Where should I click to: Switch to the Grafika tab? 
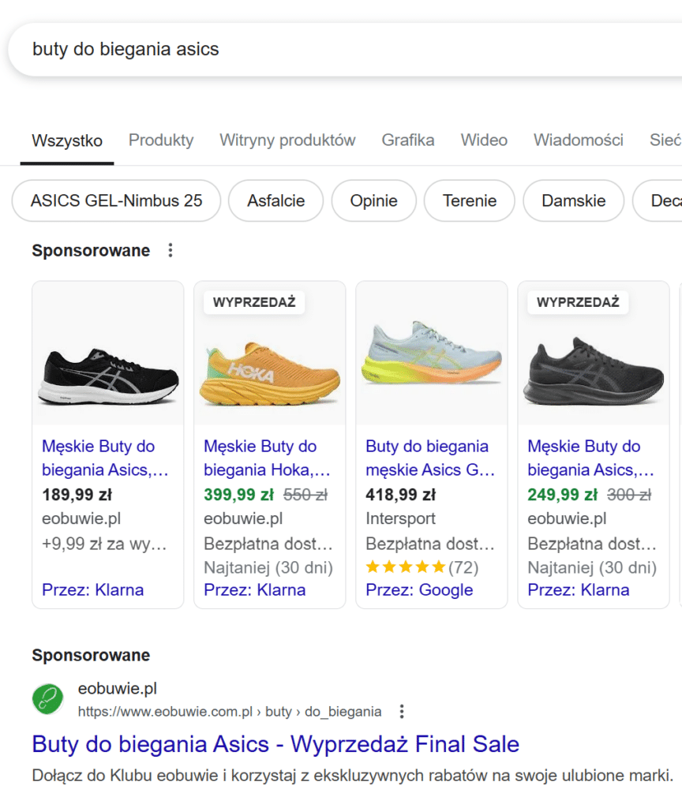[408, 140]
